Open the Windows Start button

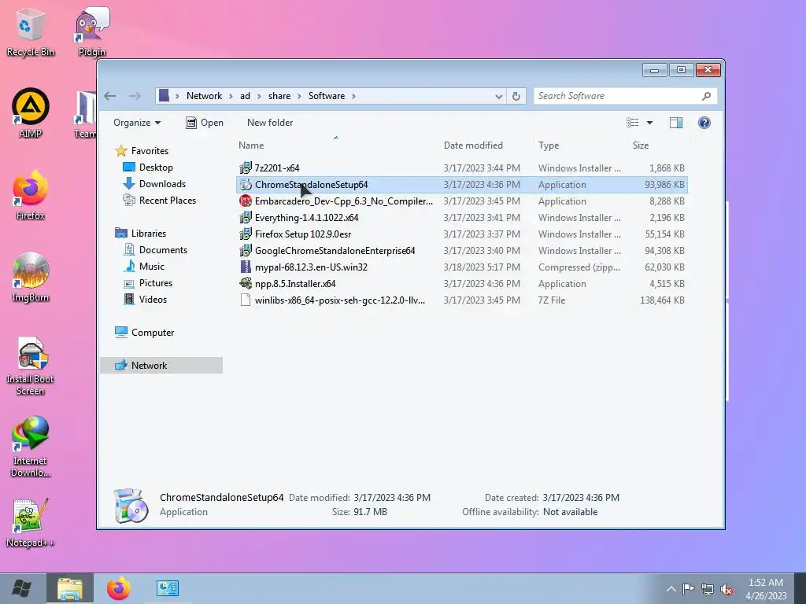pyautogui.click(x=21, y=588)
